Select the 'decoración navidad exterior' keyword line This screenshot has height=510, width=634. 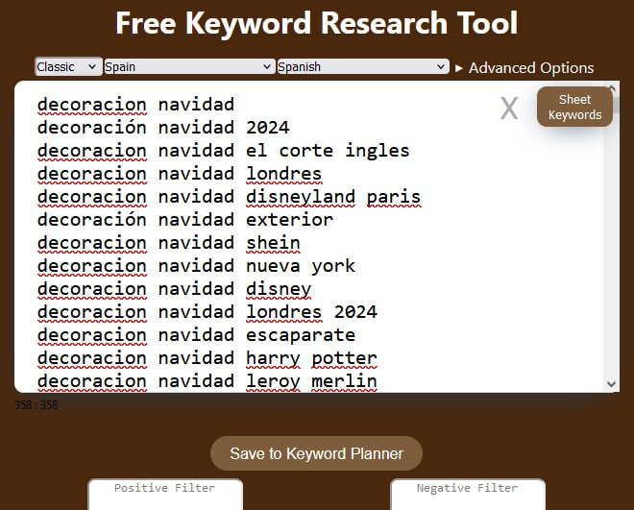184,220
